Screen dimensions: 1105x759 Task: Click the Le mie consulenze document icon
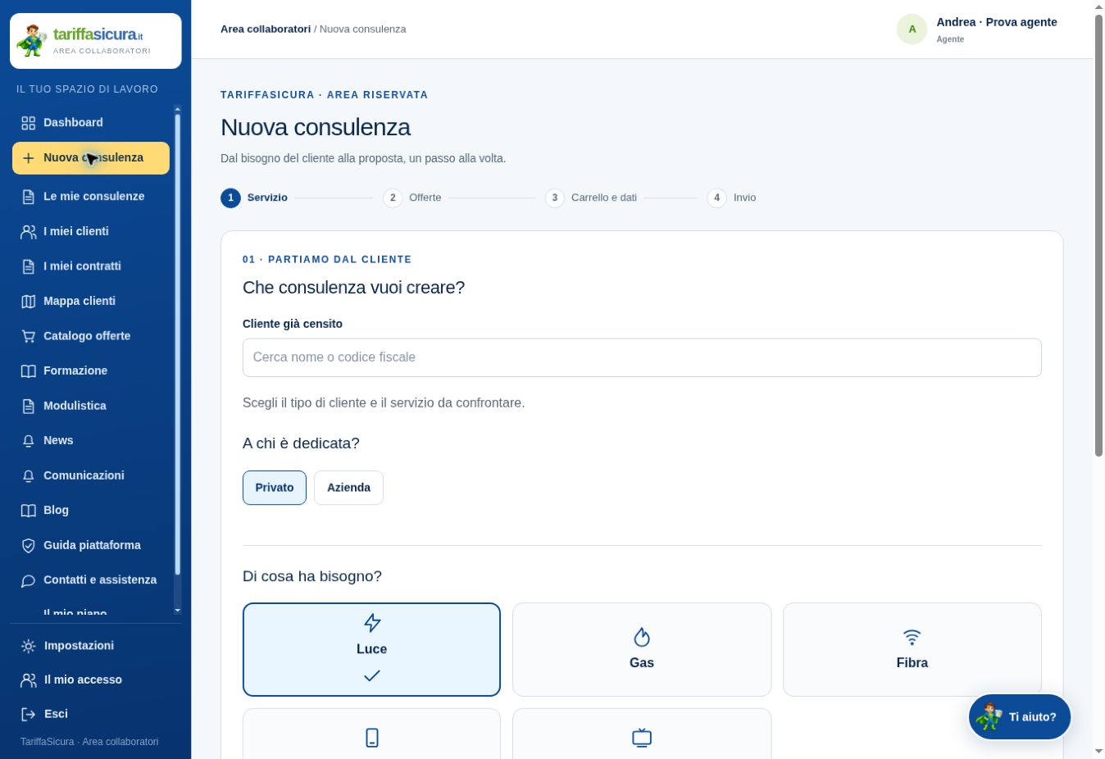(x=29, y=197)
